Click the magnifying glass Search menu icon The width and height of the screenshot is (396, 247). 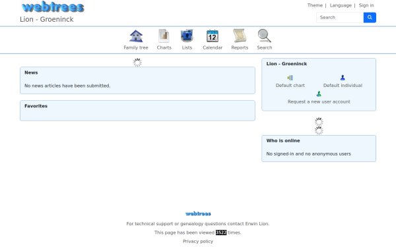(x=265, y=36)
